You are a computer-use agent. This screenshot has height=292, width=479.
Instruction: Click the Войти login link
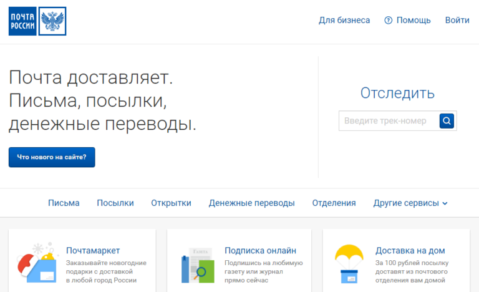[x=457, y=21]
